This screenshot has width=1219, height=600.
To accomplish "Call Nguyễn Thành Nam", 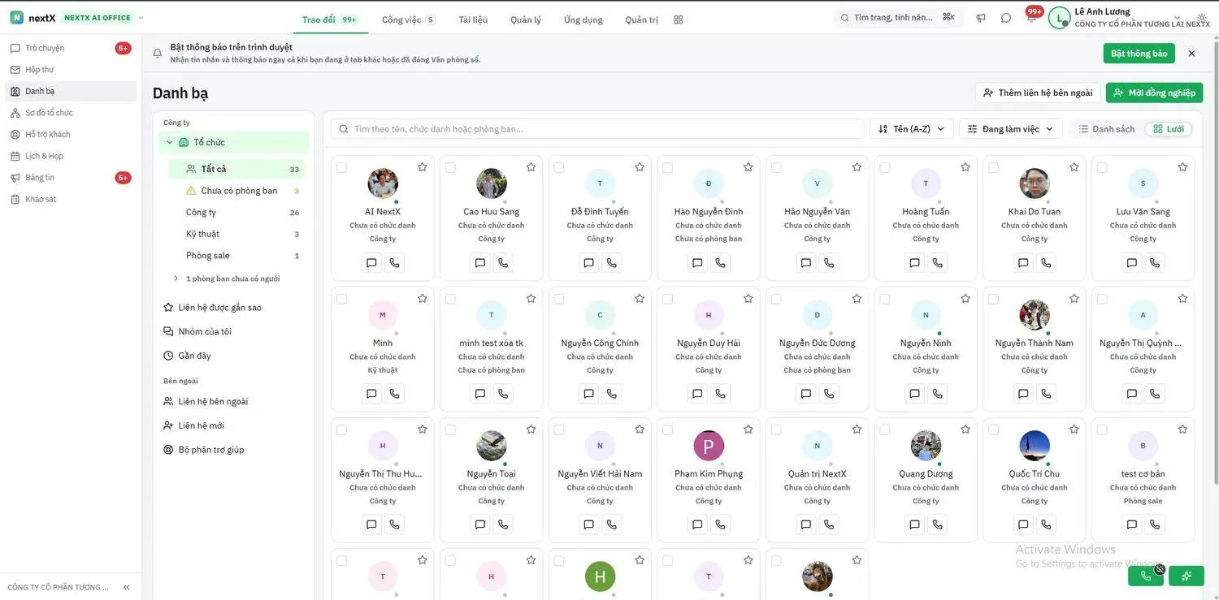I will [1046, 394].
